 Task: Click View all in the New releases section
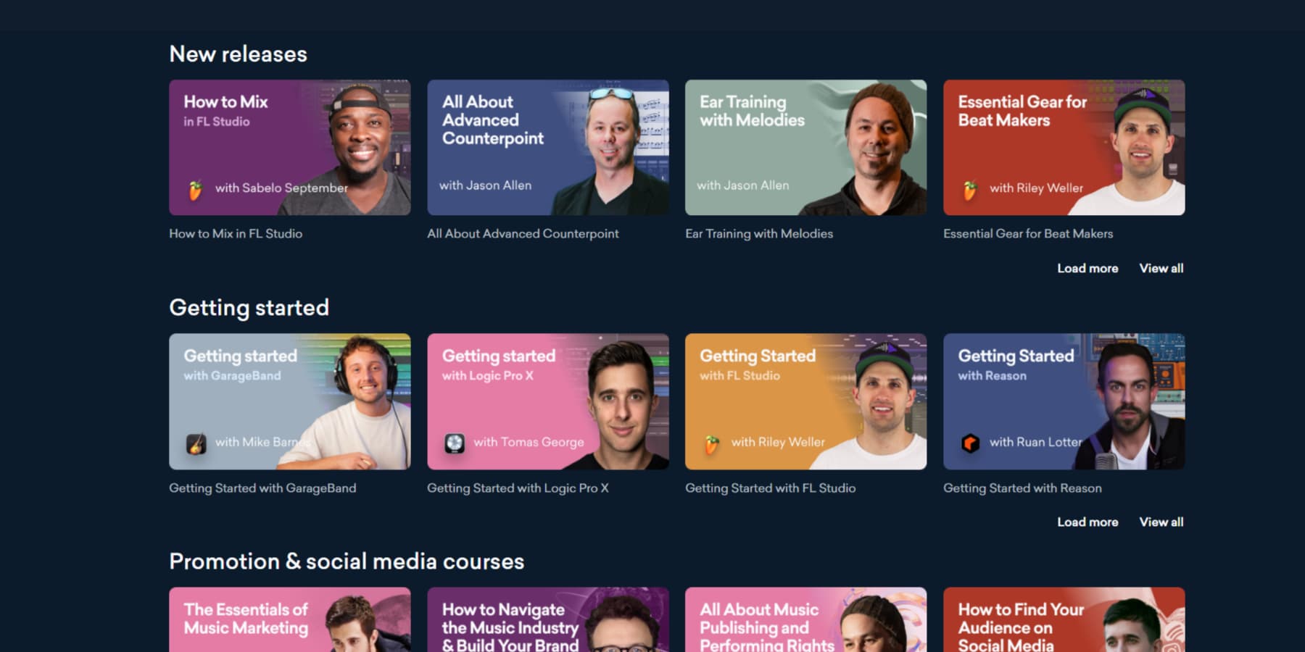(x=1161, y=268)
